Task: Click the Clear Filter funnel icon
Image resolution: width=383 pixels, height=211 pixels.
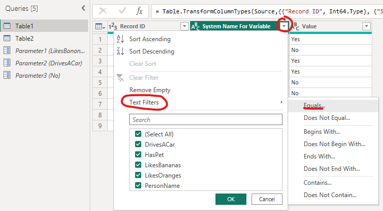Action: tap(120, 78)
